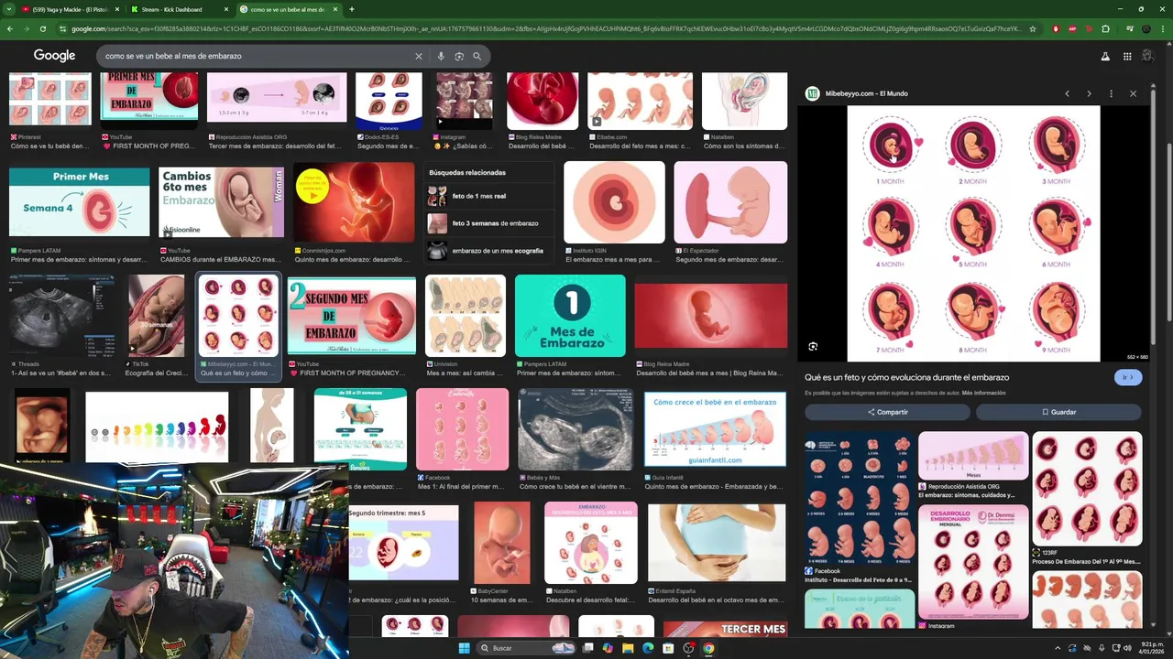Switch to Stream - Kick Dashboard tab

point(171,9)
